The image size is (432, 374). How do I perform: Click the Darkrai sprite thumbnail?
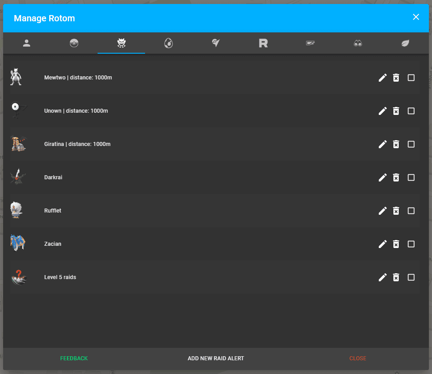pos(18,177)
